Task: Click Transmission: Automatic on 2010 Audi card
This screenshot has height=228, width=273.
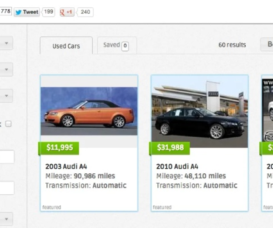Action: 197,185
